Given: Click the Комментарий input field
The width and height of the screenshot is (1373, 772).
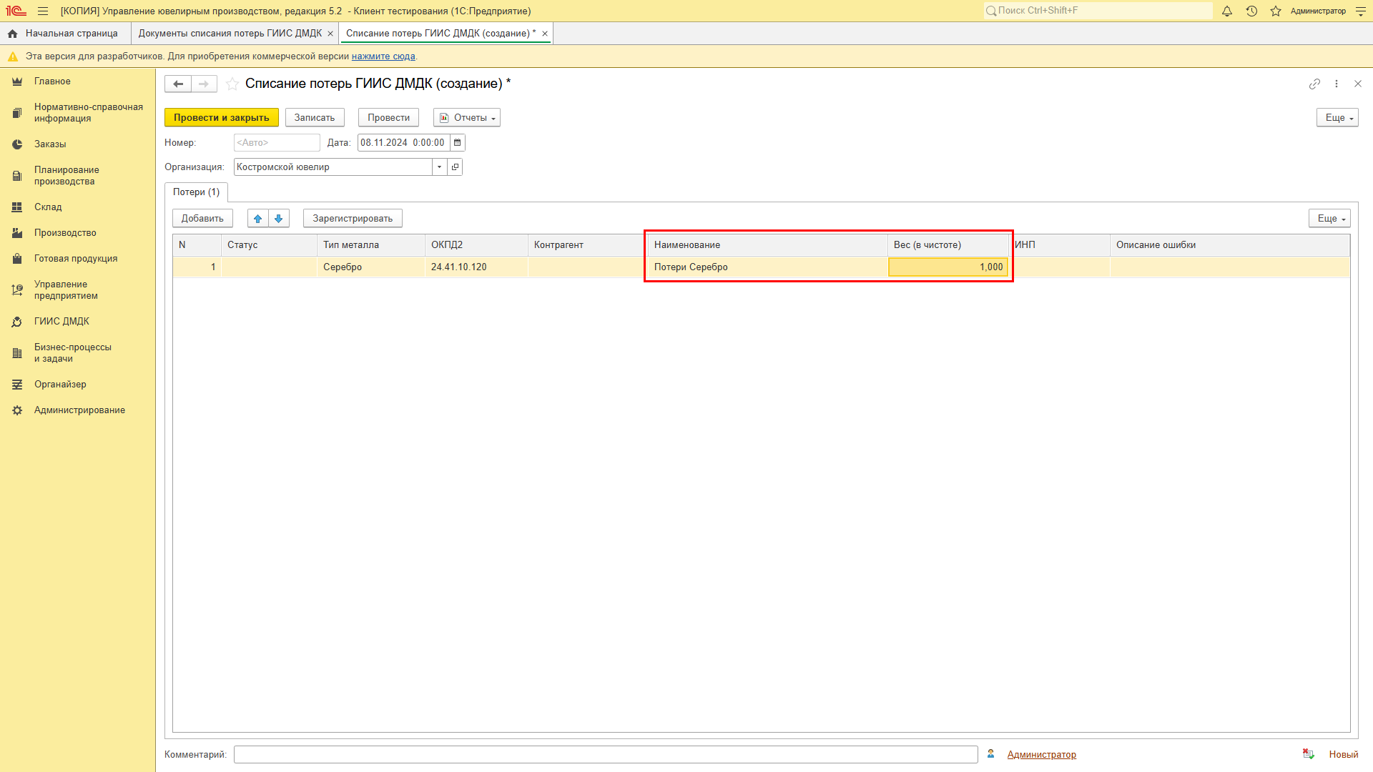Looking at the screenshot, I should 606,755.
